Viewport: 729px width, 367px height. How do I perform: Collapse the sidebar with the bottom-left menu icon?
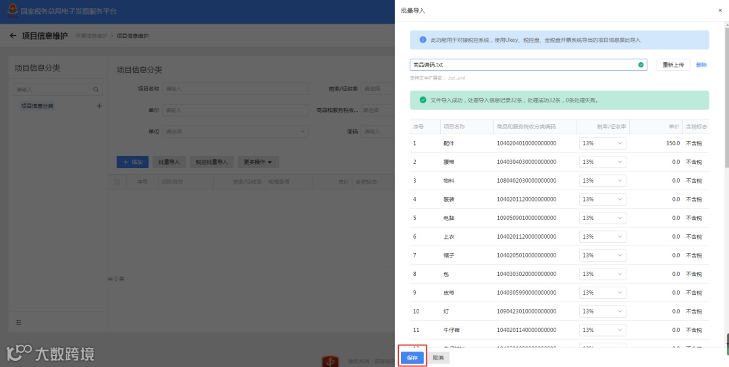(19, 322)
